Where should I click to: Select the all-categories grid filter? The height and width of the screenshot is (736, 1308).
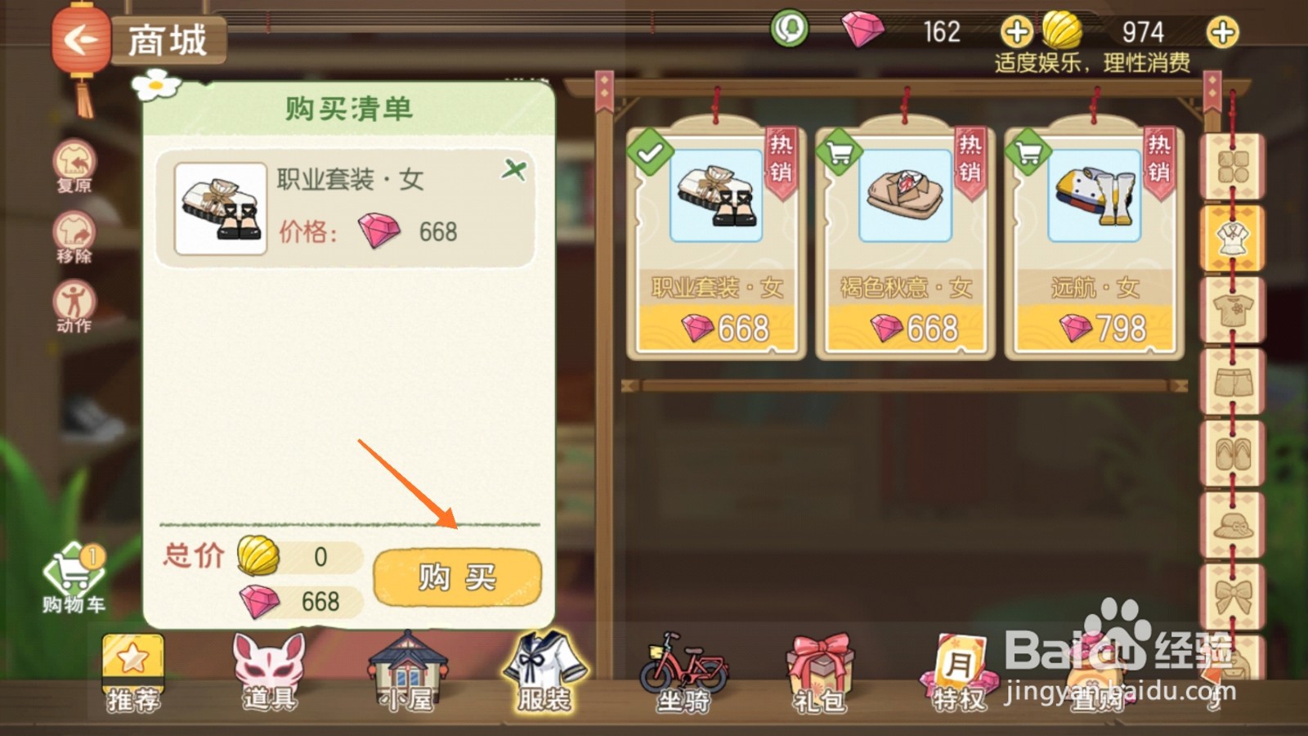[x=1233, y=167]
